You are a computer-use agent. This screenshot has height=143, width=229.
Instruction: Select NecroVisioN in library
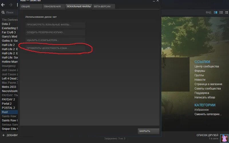[9, 91]
